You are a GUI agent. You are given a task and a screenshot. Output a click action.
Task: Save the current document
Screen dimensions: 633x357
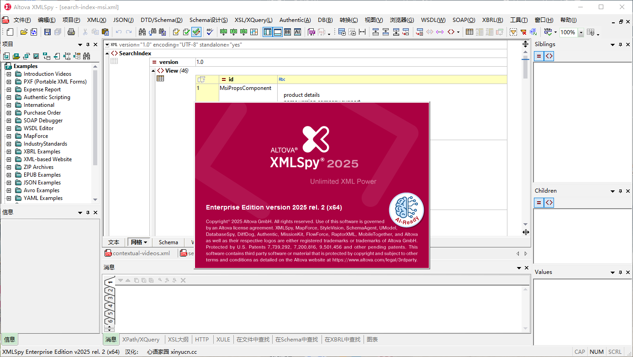(47, 32)
